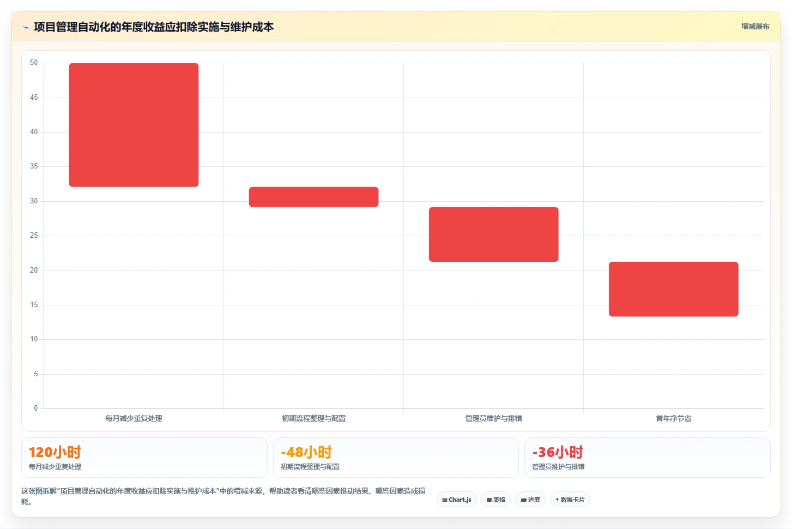Viewport: 792px width, 529px height.
Task: Click the chart title 项目管理自动化的年度收益
Action: coord(154,27)
